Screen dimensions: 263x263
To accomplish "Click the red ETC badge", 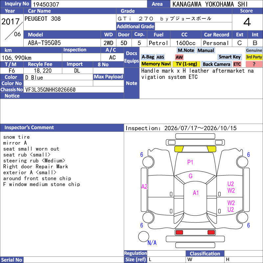I will (x=237, y=64).
